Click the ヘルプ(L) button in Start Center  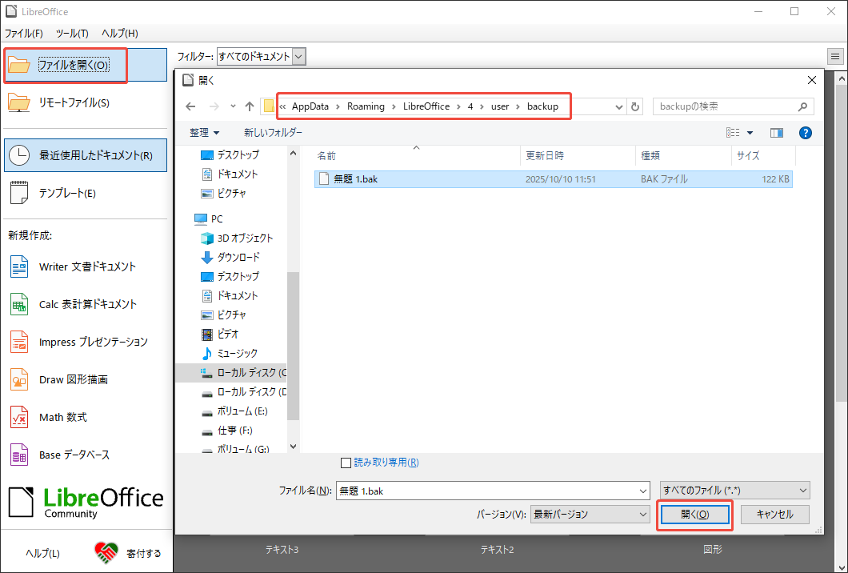pyautogui.click(x=42, y=554)
